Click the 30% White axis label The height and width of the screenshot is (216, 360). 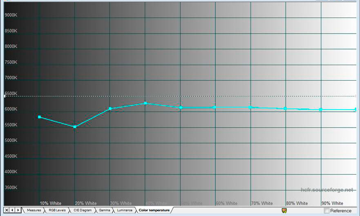121,203
